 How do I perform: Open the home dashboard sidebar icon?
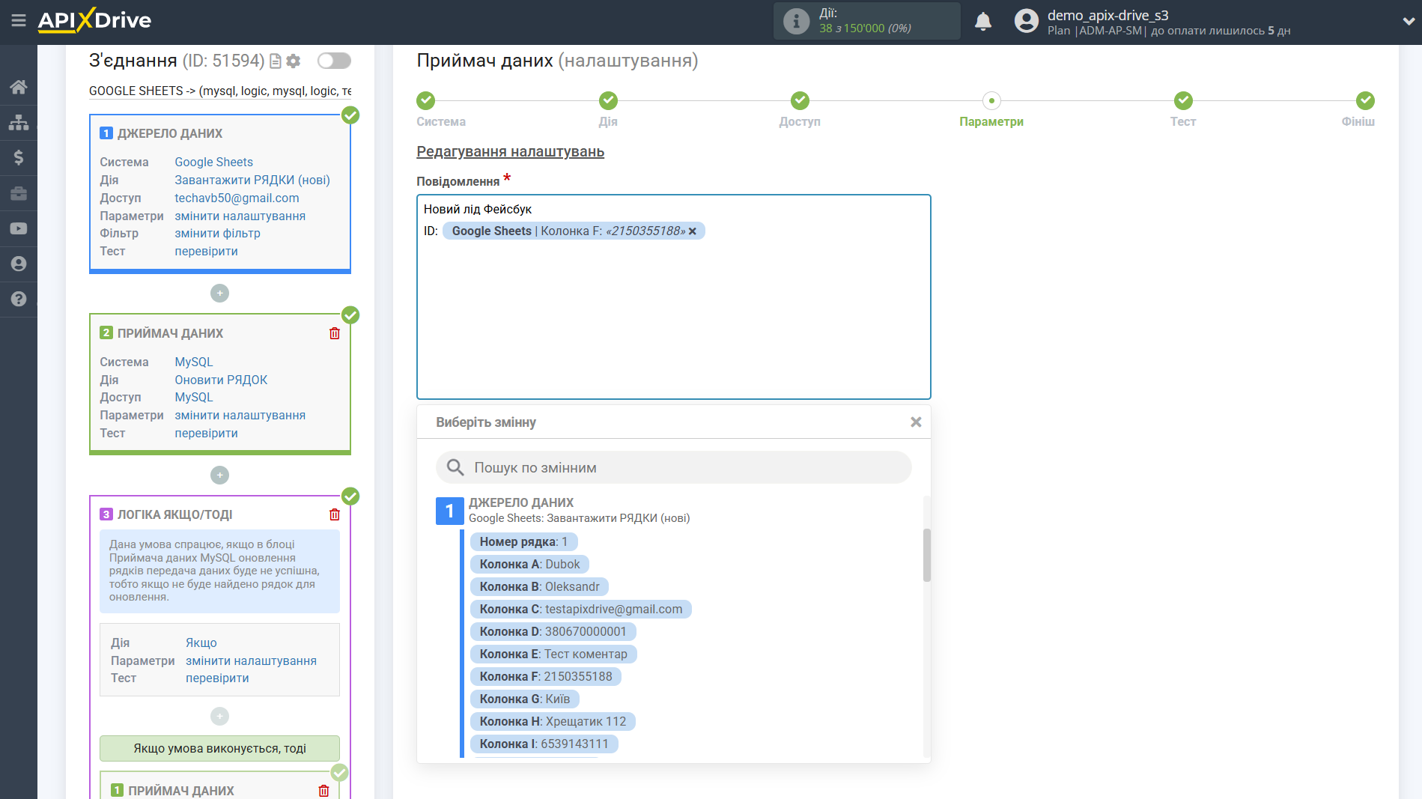19,87
